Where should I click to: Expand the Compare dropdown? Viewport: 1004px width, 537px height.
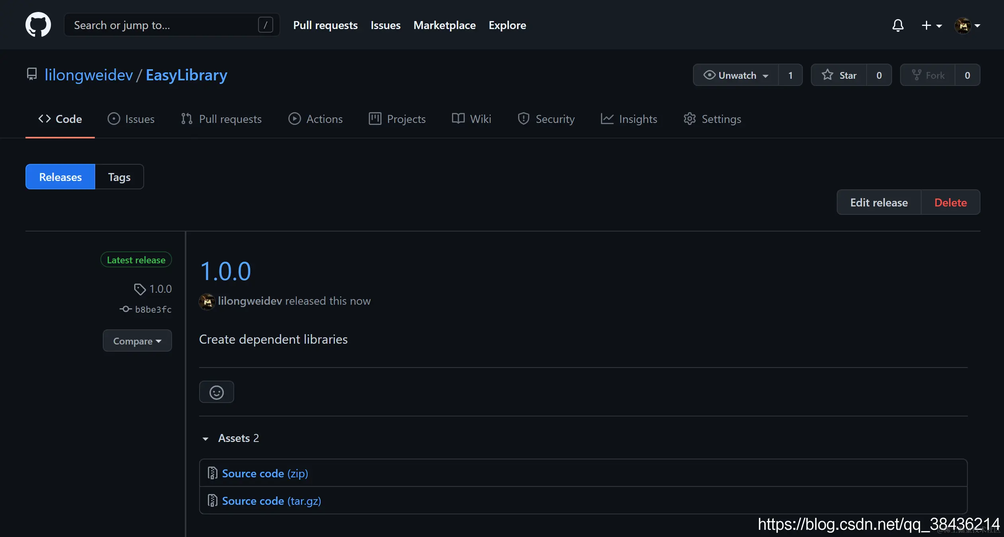point(137,341)
